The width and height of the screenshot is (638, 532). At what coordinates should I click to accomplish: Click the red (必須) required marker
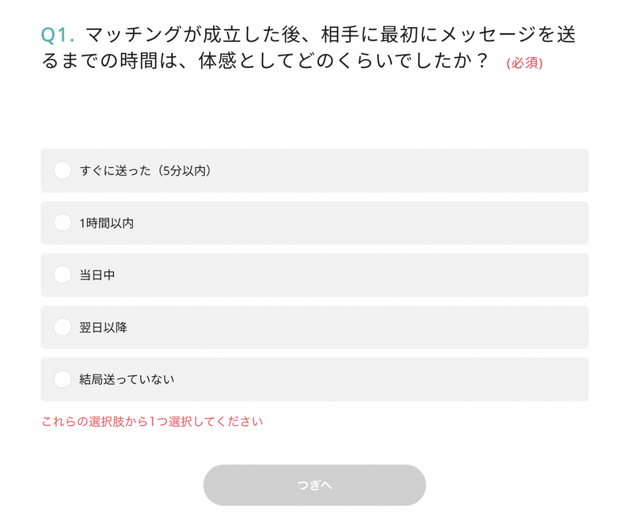point(524,63)
